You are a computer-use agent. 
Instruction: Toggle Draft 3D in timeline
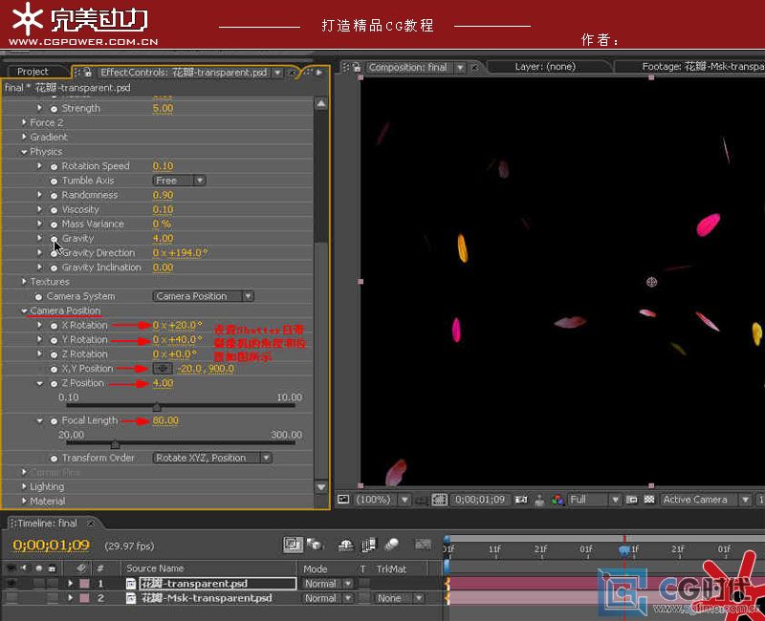point(316,545)
